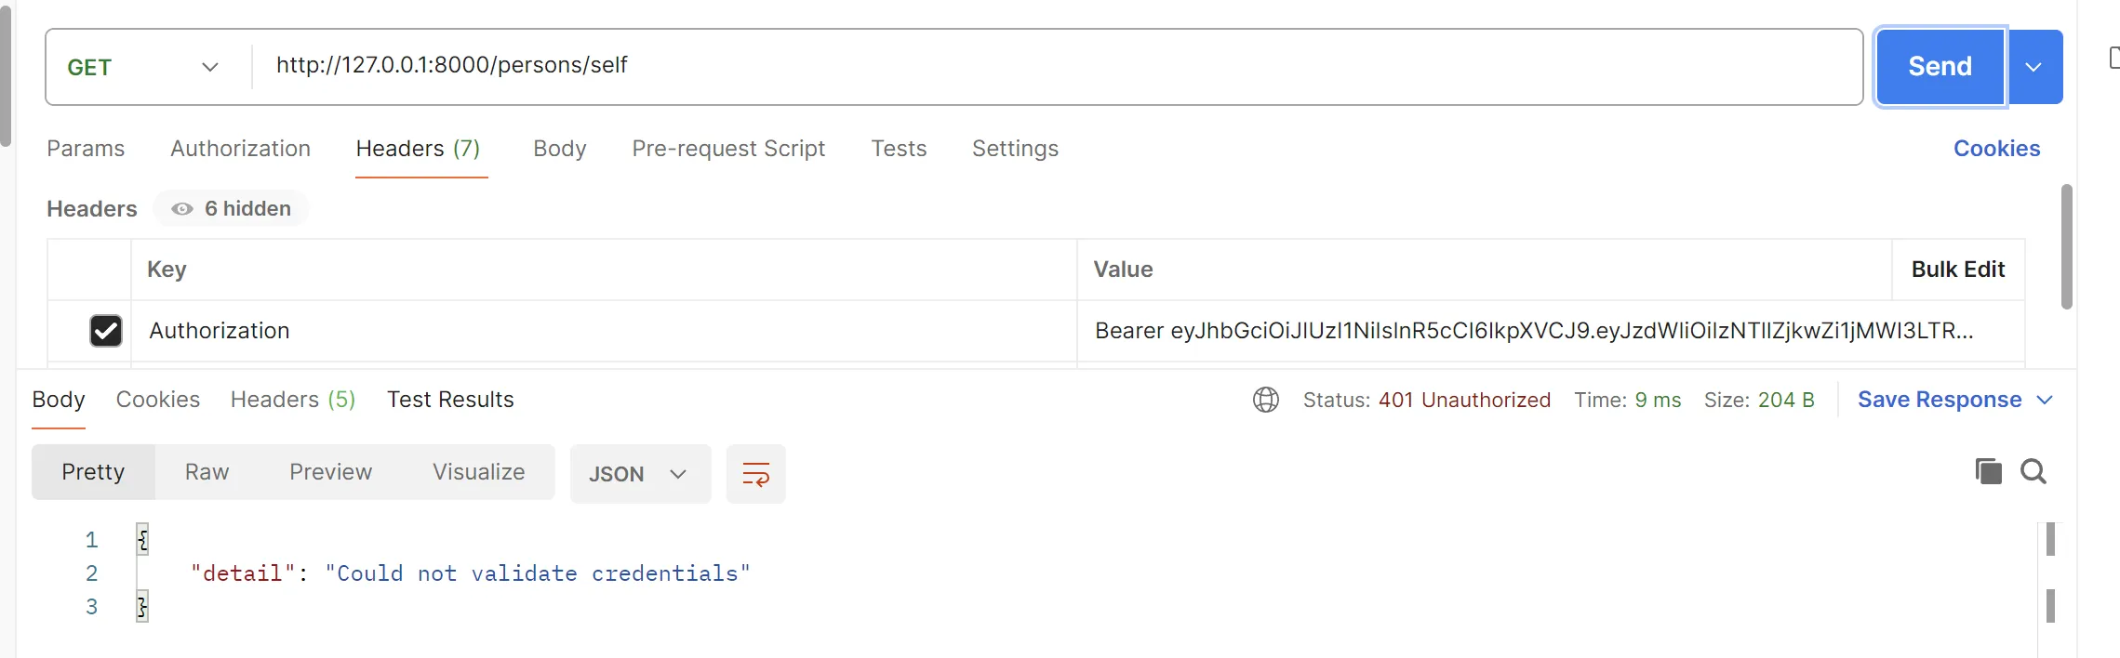The height and width of the screenshot is (658, 2120).
Task: Copy the response body to clipboard
Action: click(1988, 471)
